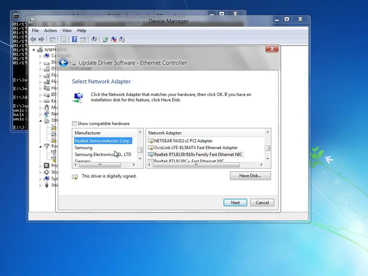Open the Properties toolbar icon
The height and width of the screenshot is (276, 368).
tap(63, 40)
